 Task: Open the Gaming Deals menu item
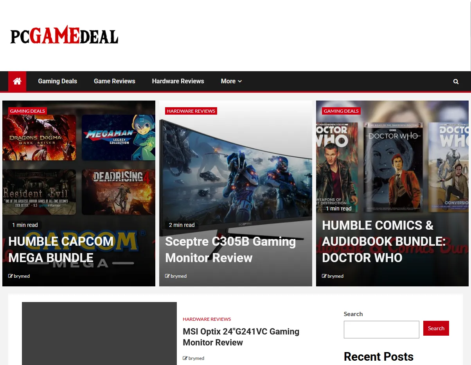click(x=58, y=81)
